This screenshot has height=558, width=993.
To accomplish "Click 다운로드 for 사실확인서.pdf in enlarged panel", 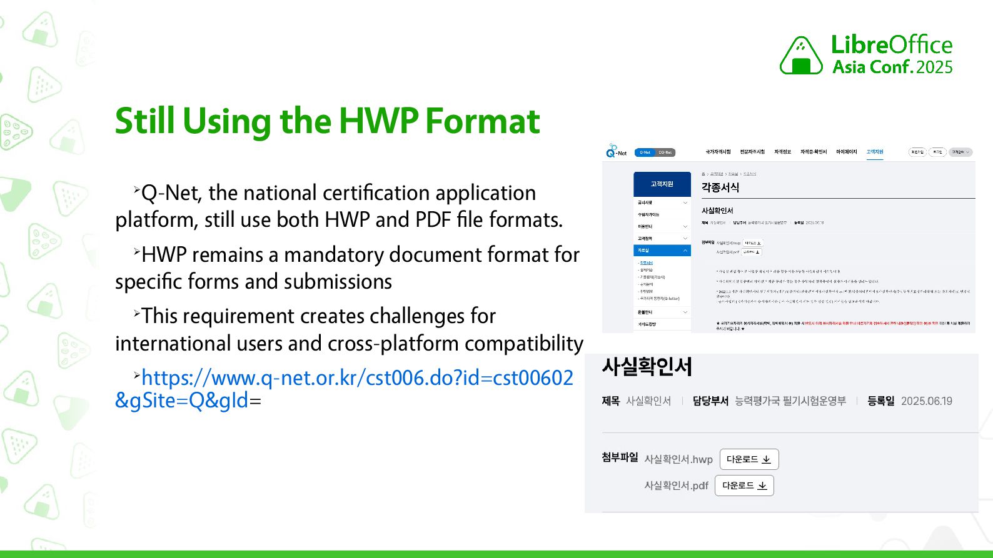I will click(x=744, y=486).
